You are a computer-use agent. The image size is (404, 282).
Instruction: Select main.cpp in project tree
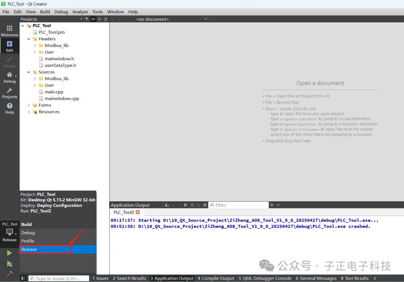click(54, 92)
